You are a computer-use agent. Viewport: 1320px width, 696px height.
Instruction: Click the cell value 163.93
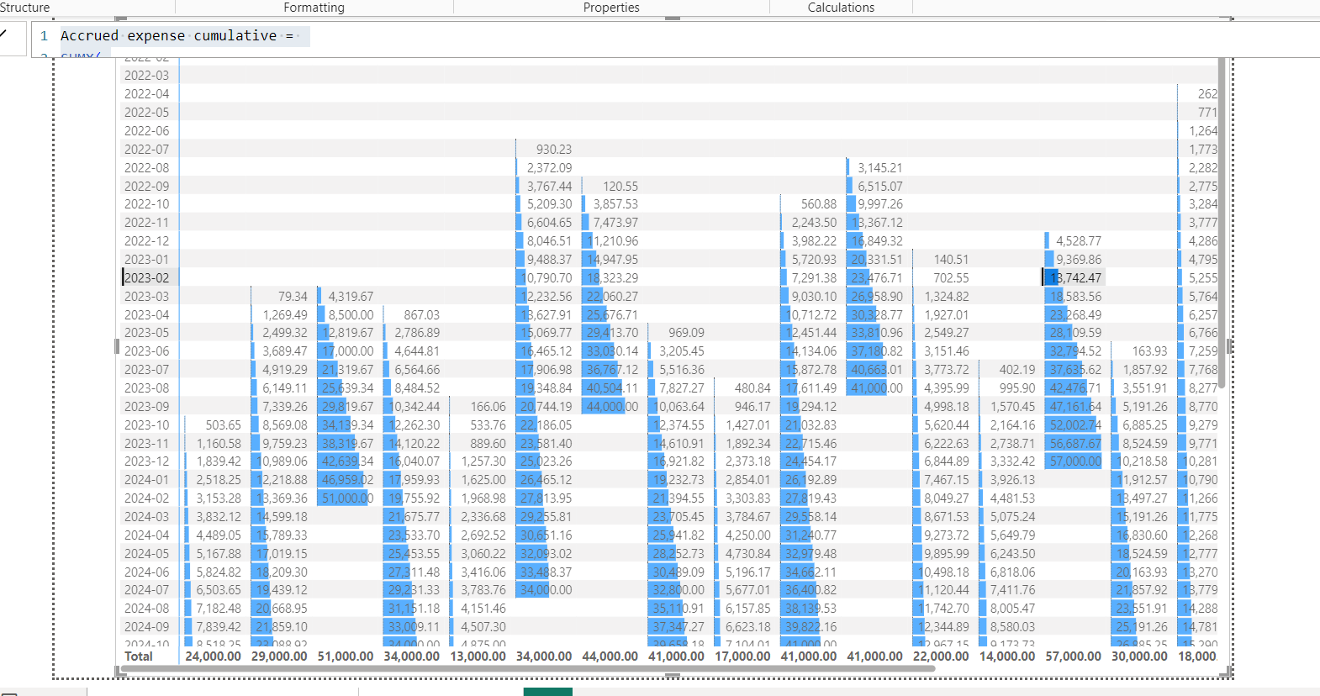(x=1149, y=351)
